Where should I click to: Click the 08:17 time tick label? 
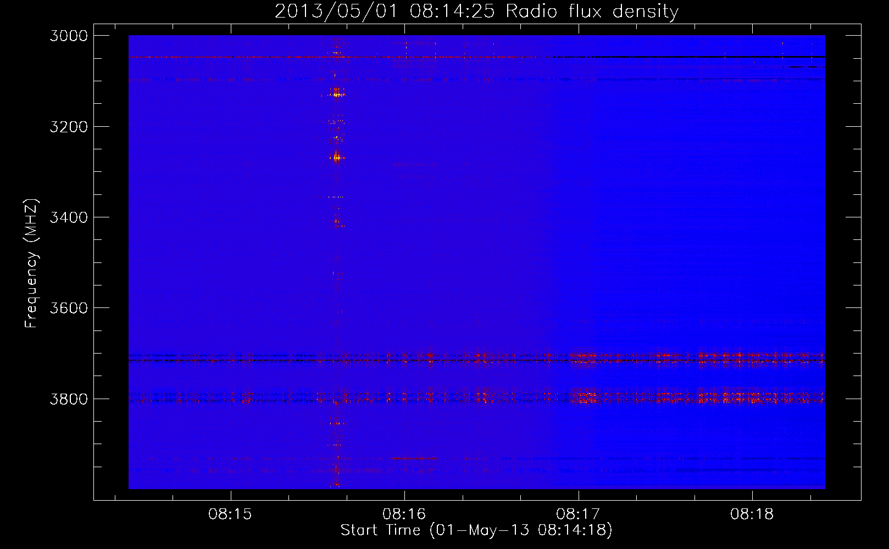[x=578, y=514]
